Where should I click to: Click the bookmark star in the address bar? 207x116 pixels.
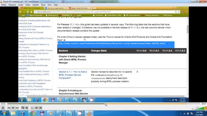(x=179, y=12)
